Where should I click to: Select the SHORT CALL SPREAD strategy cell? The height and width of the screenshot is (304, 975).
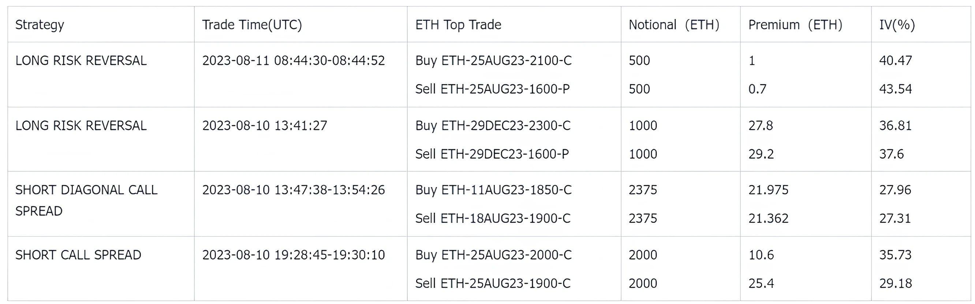78,255
